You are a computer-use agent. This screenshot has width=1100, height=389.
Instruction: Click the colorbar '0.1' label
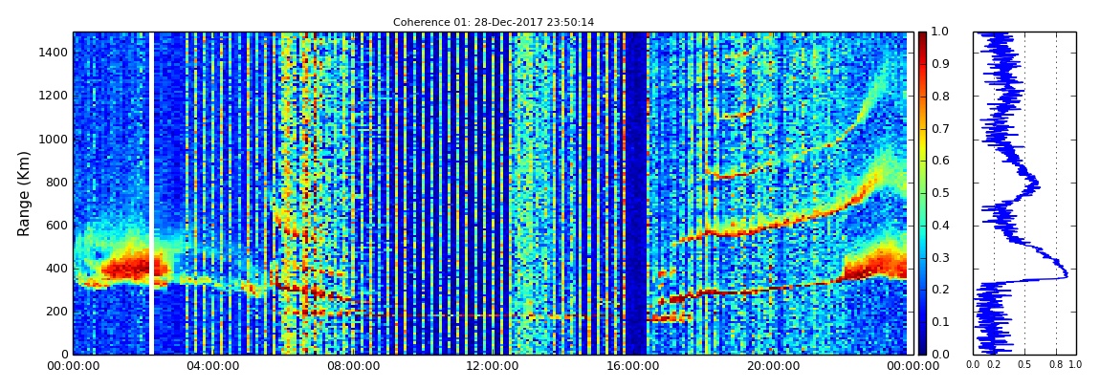click(938, 322)
